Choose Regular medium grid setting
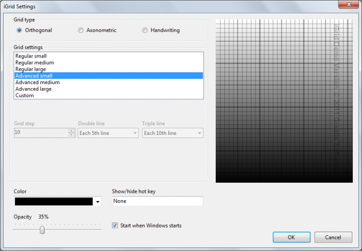This screenshot has width=362, height=251. [109, 63]
